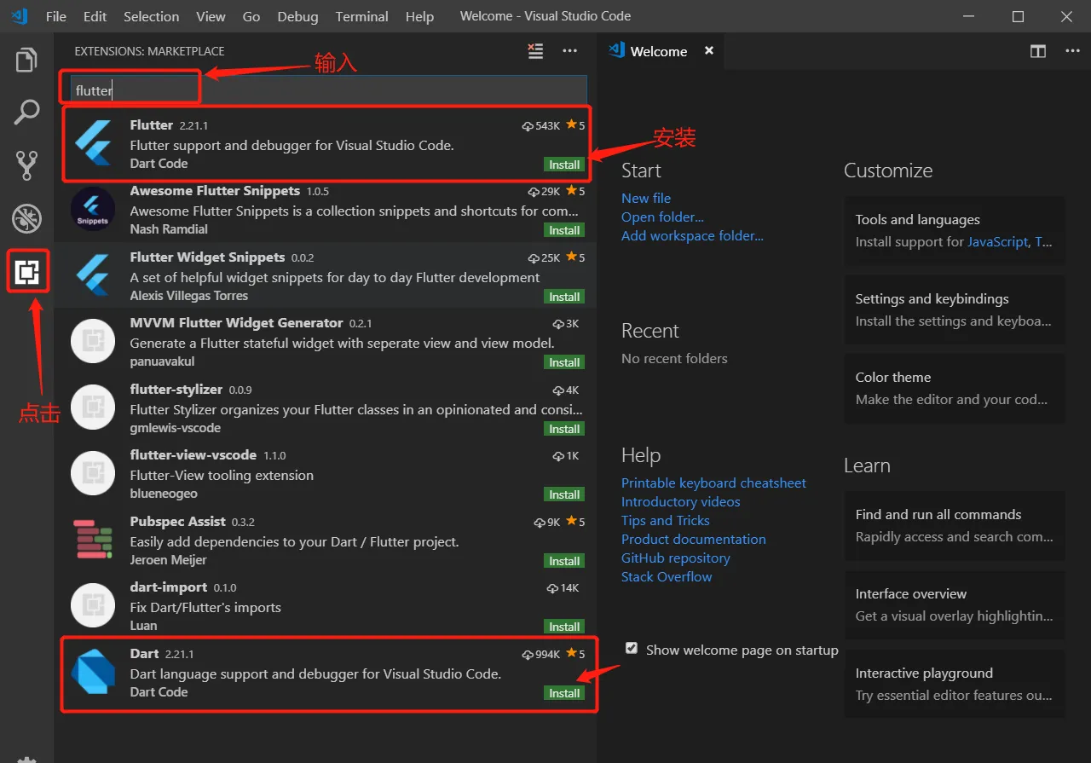Install the Flutter extension by Dart Code
1091x763 pixels.
tap(564, 165)
